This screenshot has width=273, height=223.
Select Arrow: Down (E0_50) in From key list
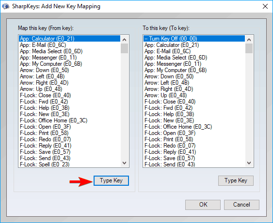point(70,70)
